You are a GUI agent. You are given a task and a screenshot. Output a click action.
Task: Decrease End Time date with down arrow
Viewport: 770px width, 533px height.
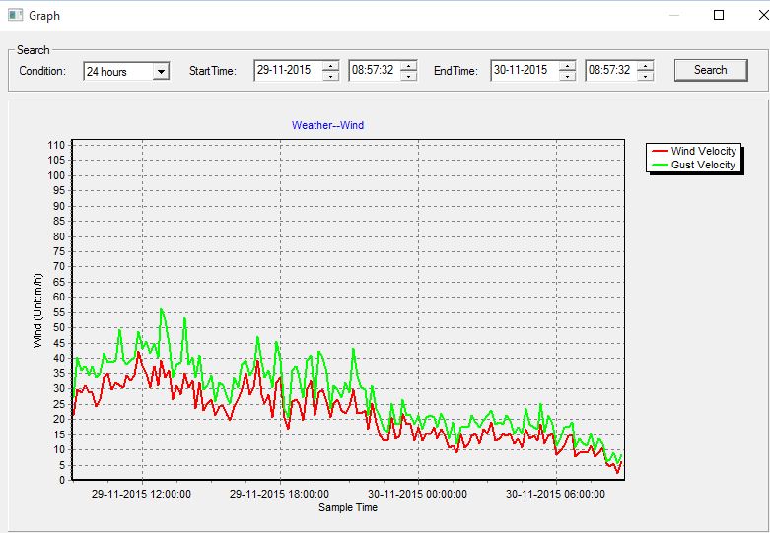click(567, 76)
